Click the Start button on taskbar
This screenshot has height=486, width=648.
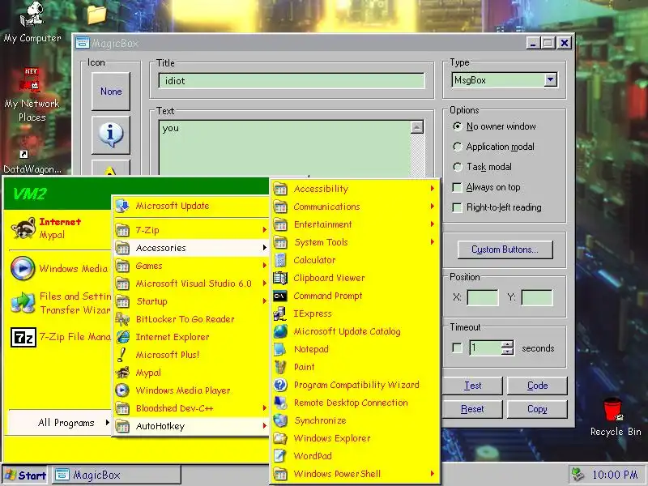25,475
